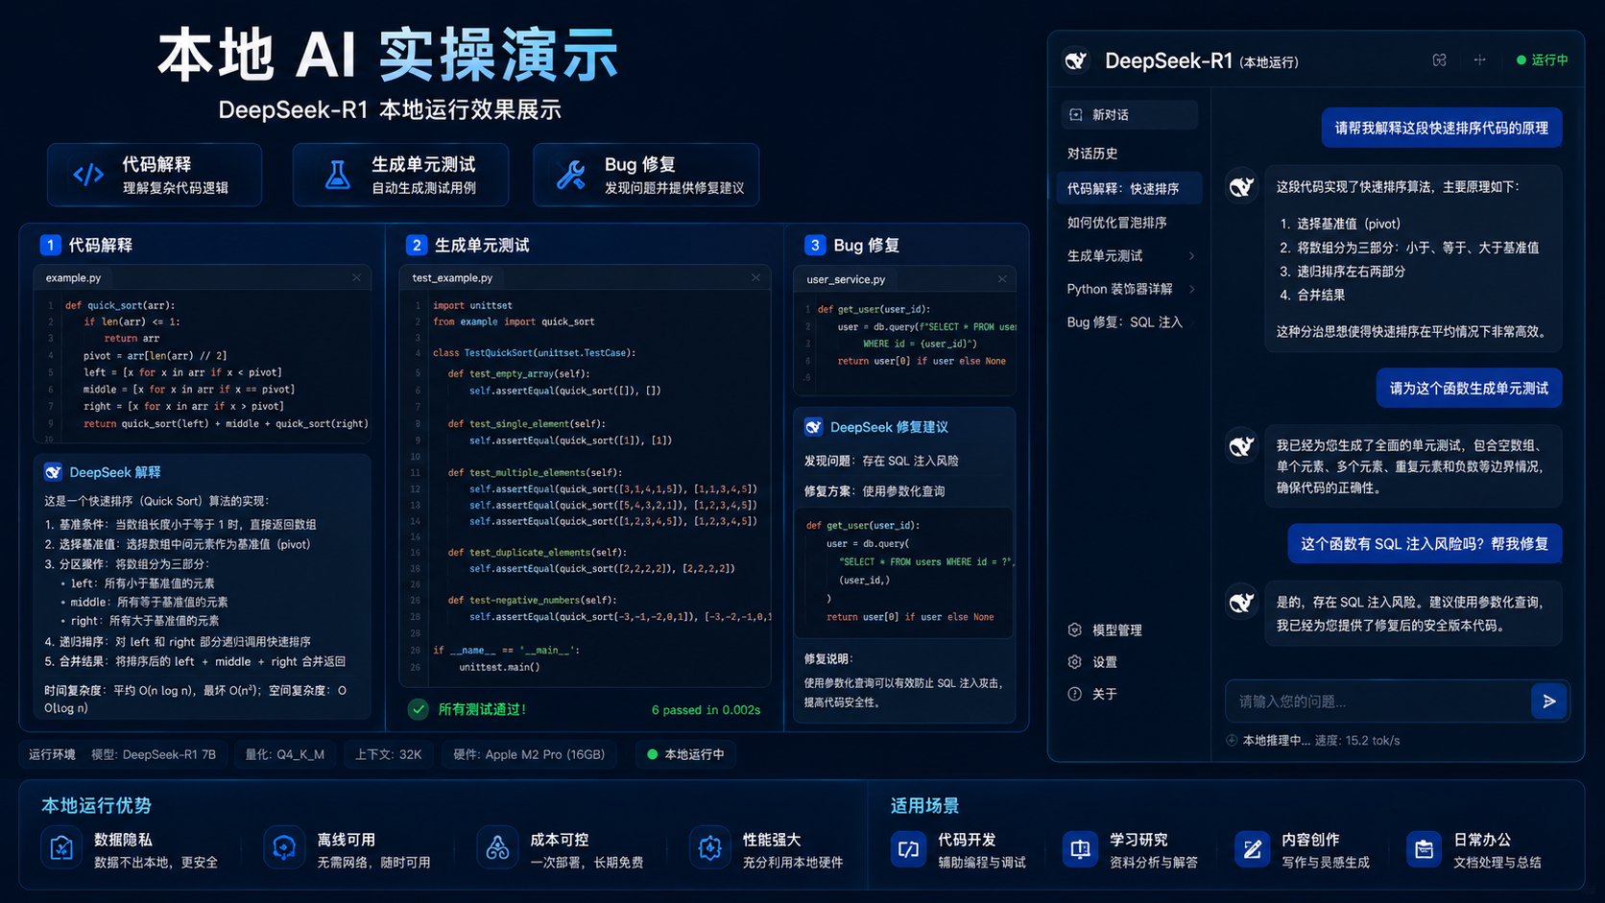Click the 请帮我解释这段快速排序代码的原理 message bubble
The width and height of the screenshot is (1605, 903).
tap(1441, 128)
